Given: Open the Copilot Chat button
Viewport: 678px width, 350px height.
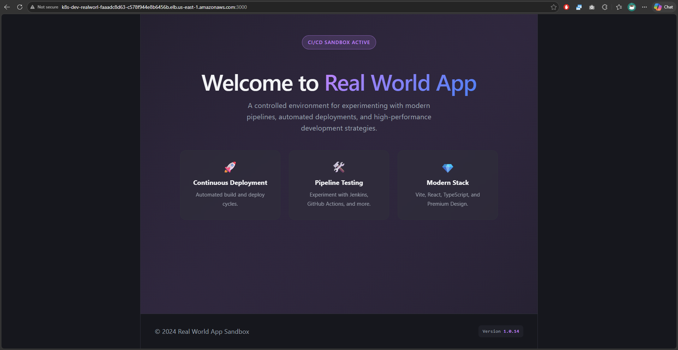Looking at the screenshot, I should [x=664, y=7].
